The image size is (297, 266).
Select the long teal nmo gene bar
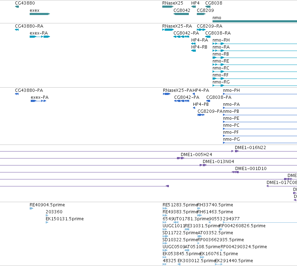pyautogui.click(x=255, y=21)
